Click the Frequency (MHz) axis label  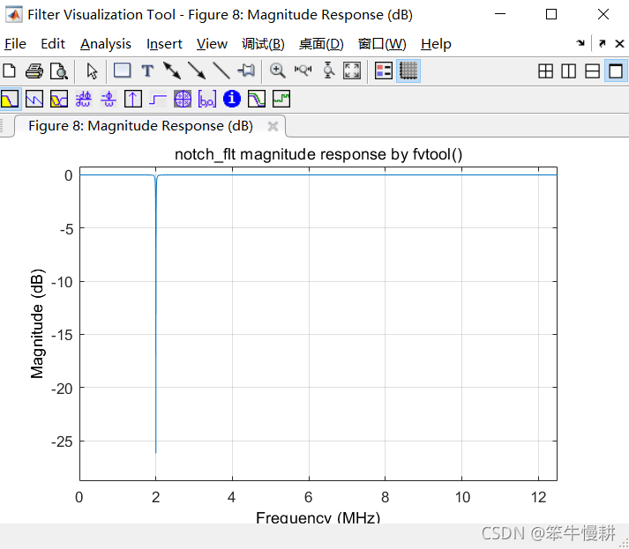coord(318,517)
